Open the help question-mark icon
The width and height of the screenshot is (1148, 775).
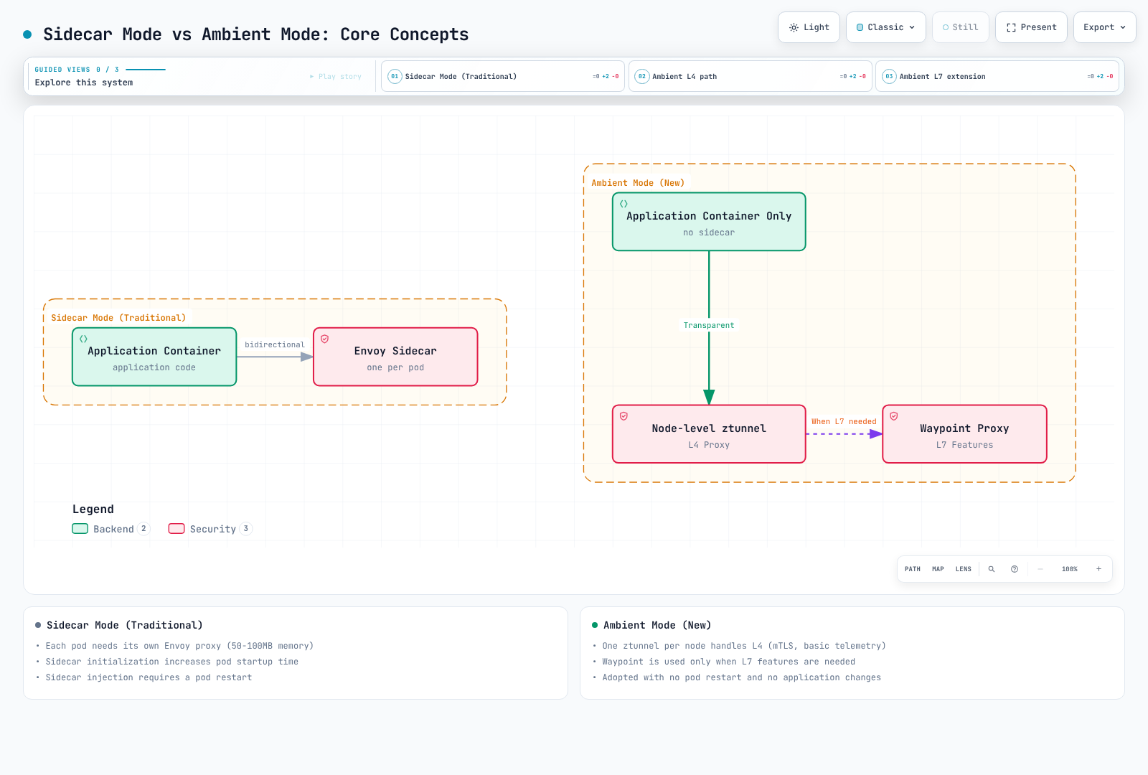point(1015,569)
